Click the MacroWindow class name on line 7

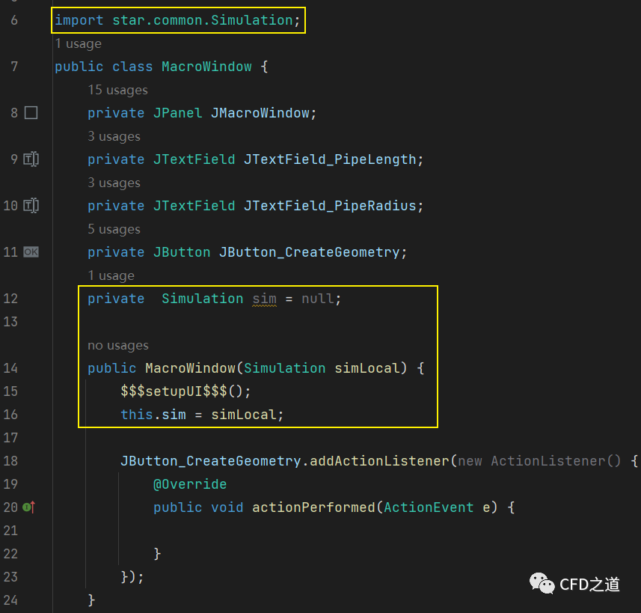pyautogui.click(x=206, y=67)
